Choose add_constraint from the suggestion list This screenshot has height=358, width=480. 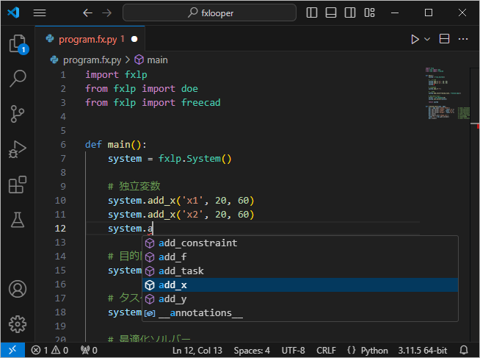pyautogui.click(x=197, y=243)
